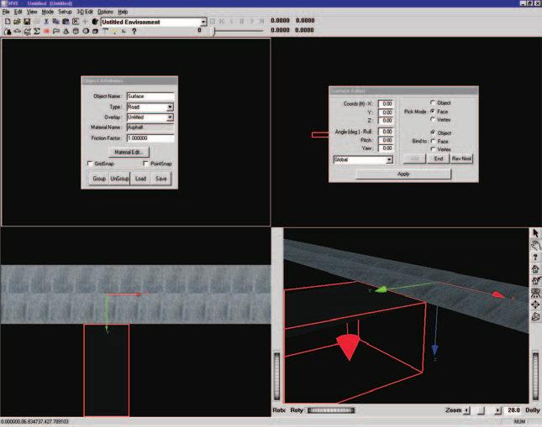The width and height of the screenshot is (542, 427).
Task: Open the Mode menu
Action: [x=48, y=12]
